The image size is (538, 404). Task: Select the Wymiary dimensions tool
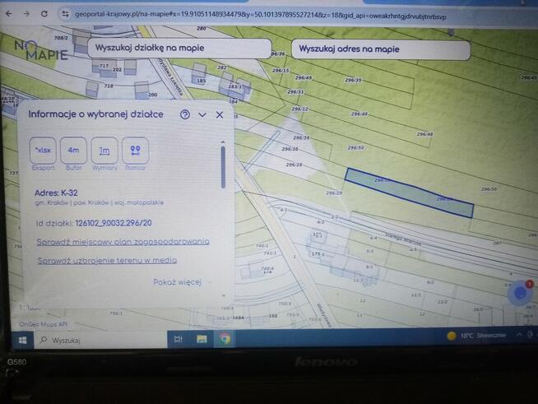[104, 151]
